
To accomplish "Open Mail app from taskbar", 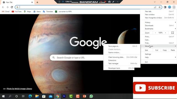I will 51,96.
